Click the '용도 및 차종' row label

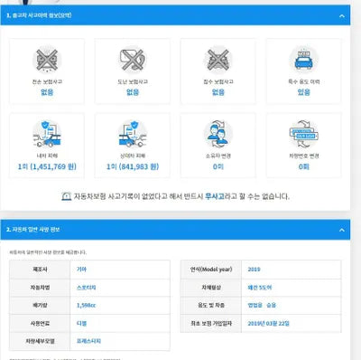click(x=211, y=305)
